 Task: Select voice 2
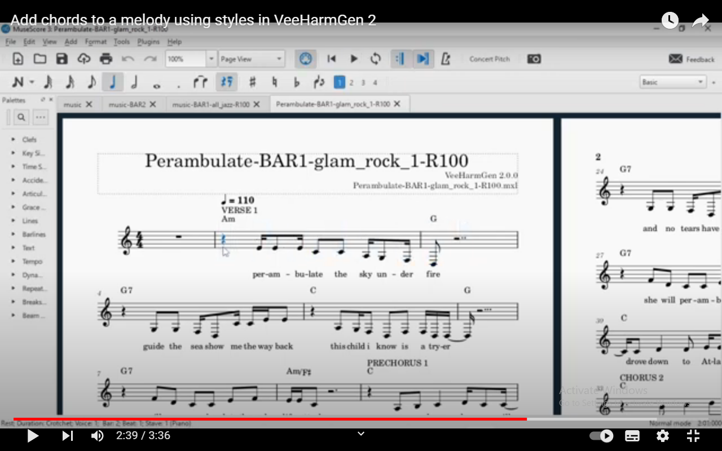click(x=351, y=82)
